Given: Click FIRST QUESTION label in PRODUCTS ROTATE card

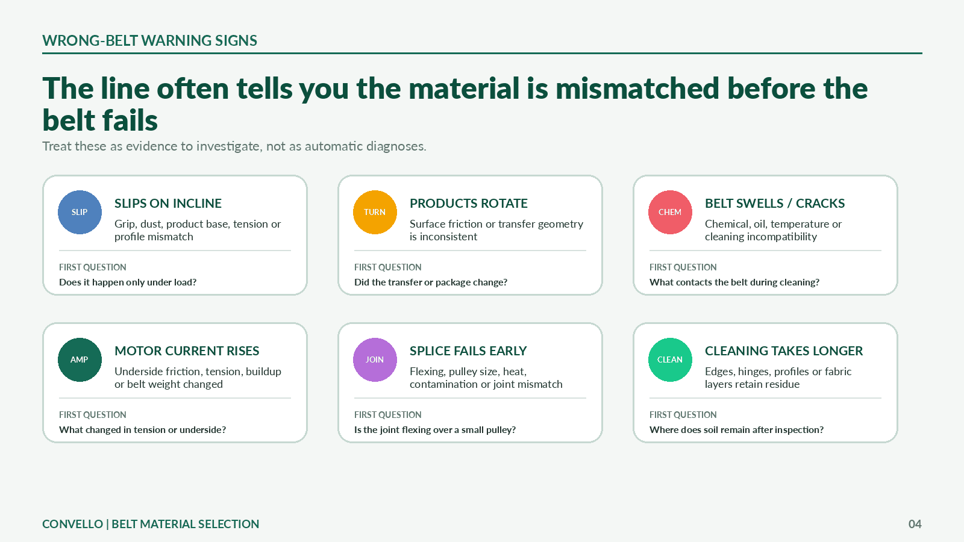Looking at the screenshot, I should [388, 267].
